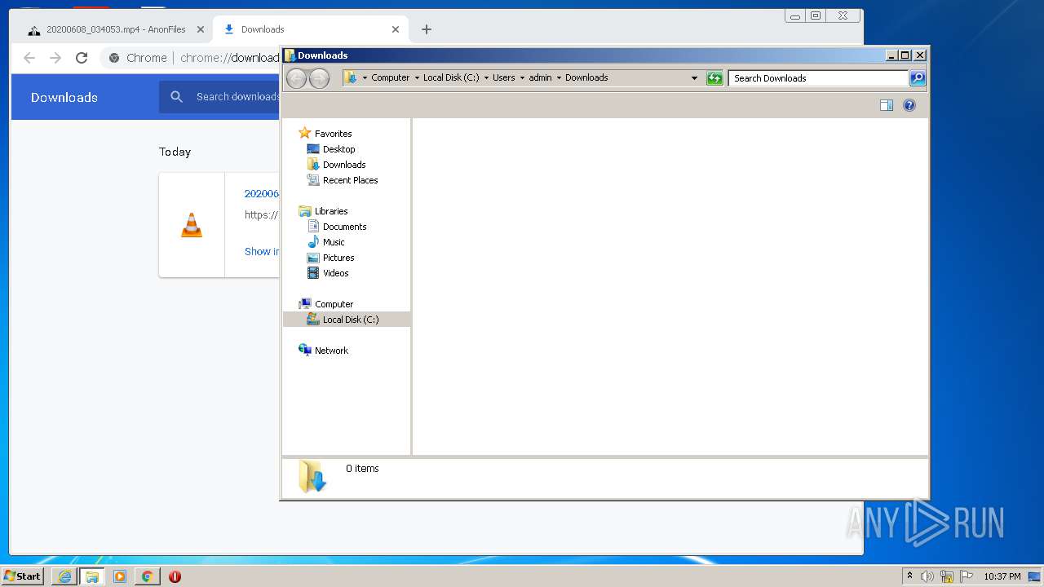This screenshot has width=1044, height=587.
Task: Switch to the AnonFiles tab in Chrome
Action: pos(115,29)
